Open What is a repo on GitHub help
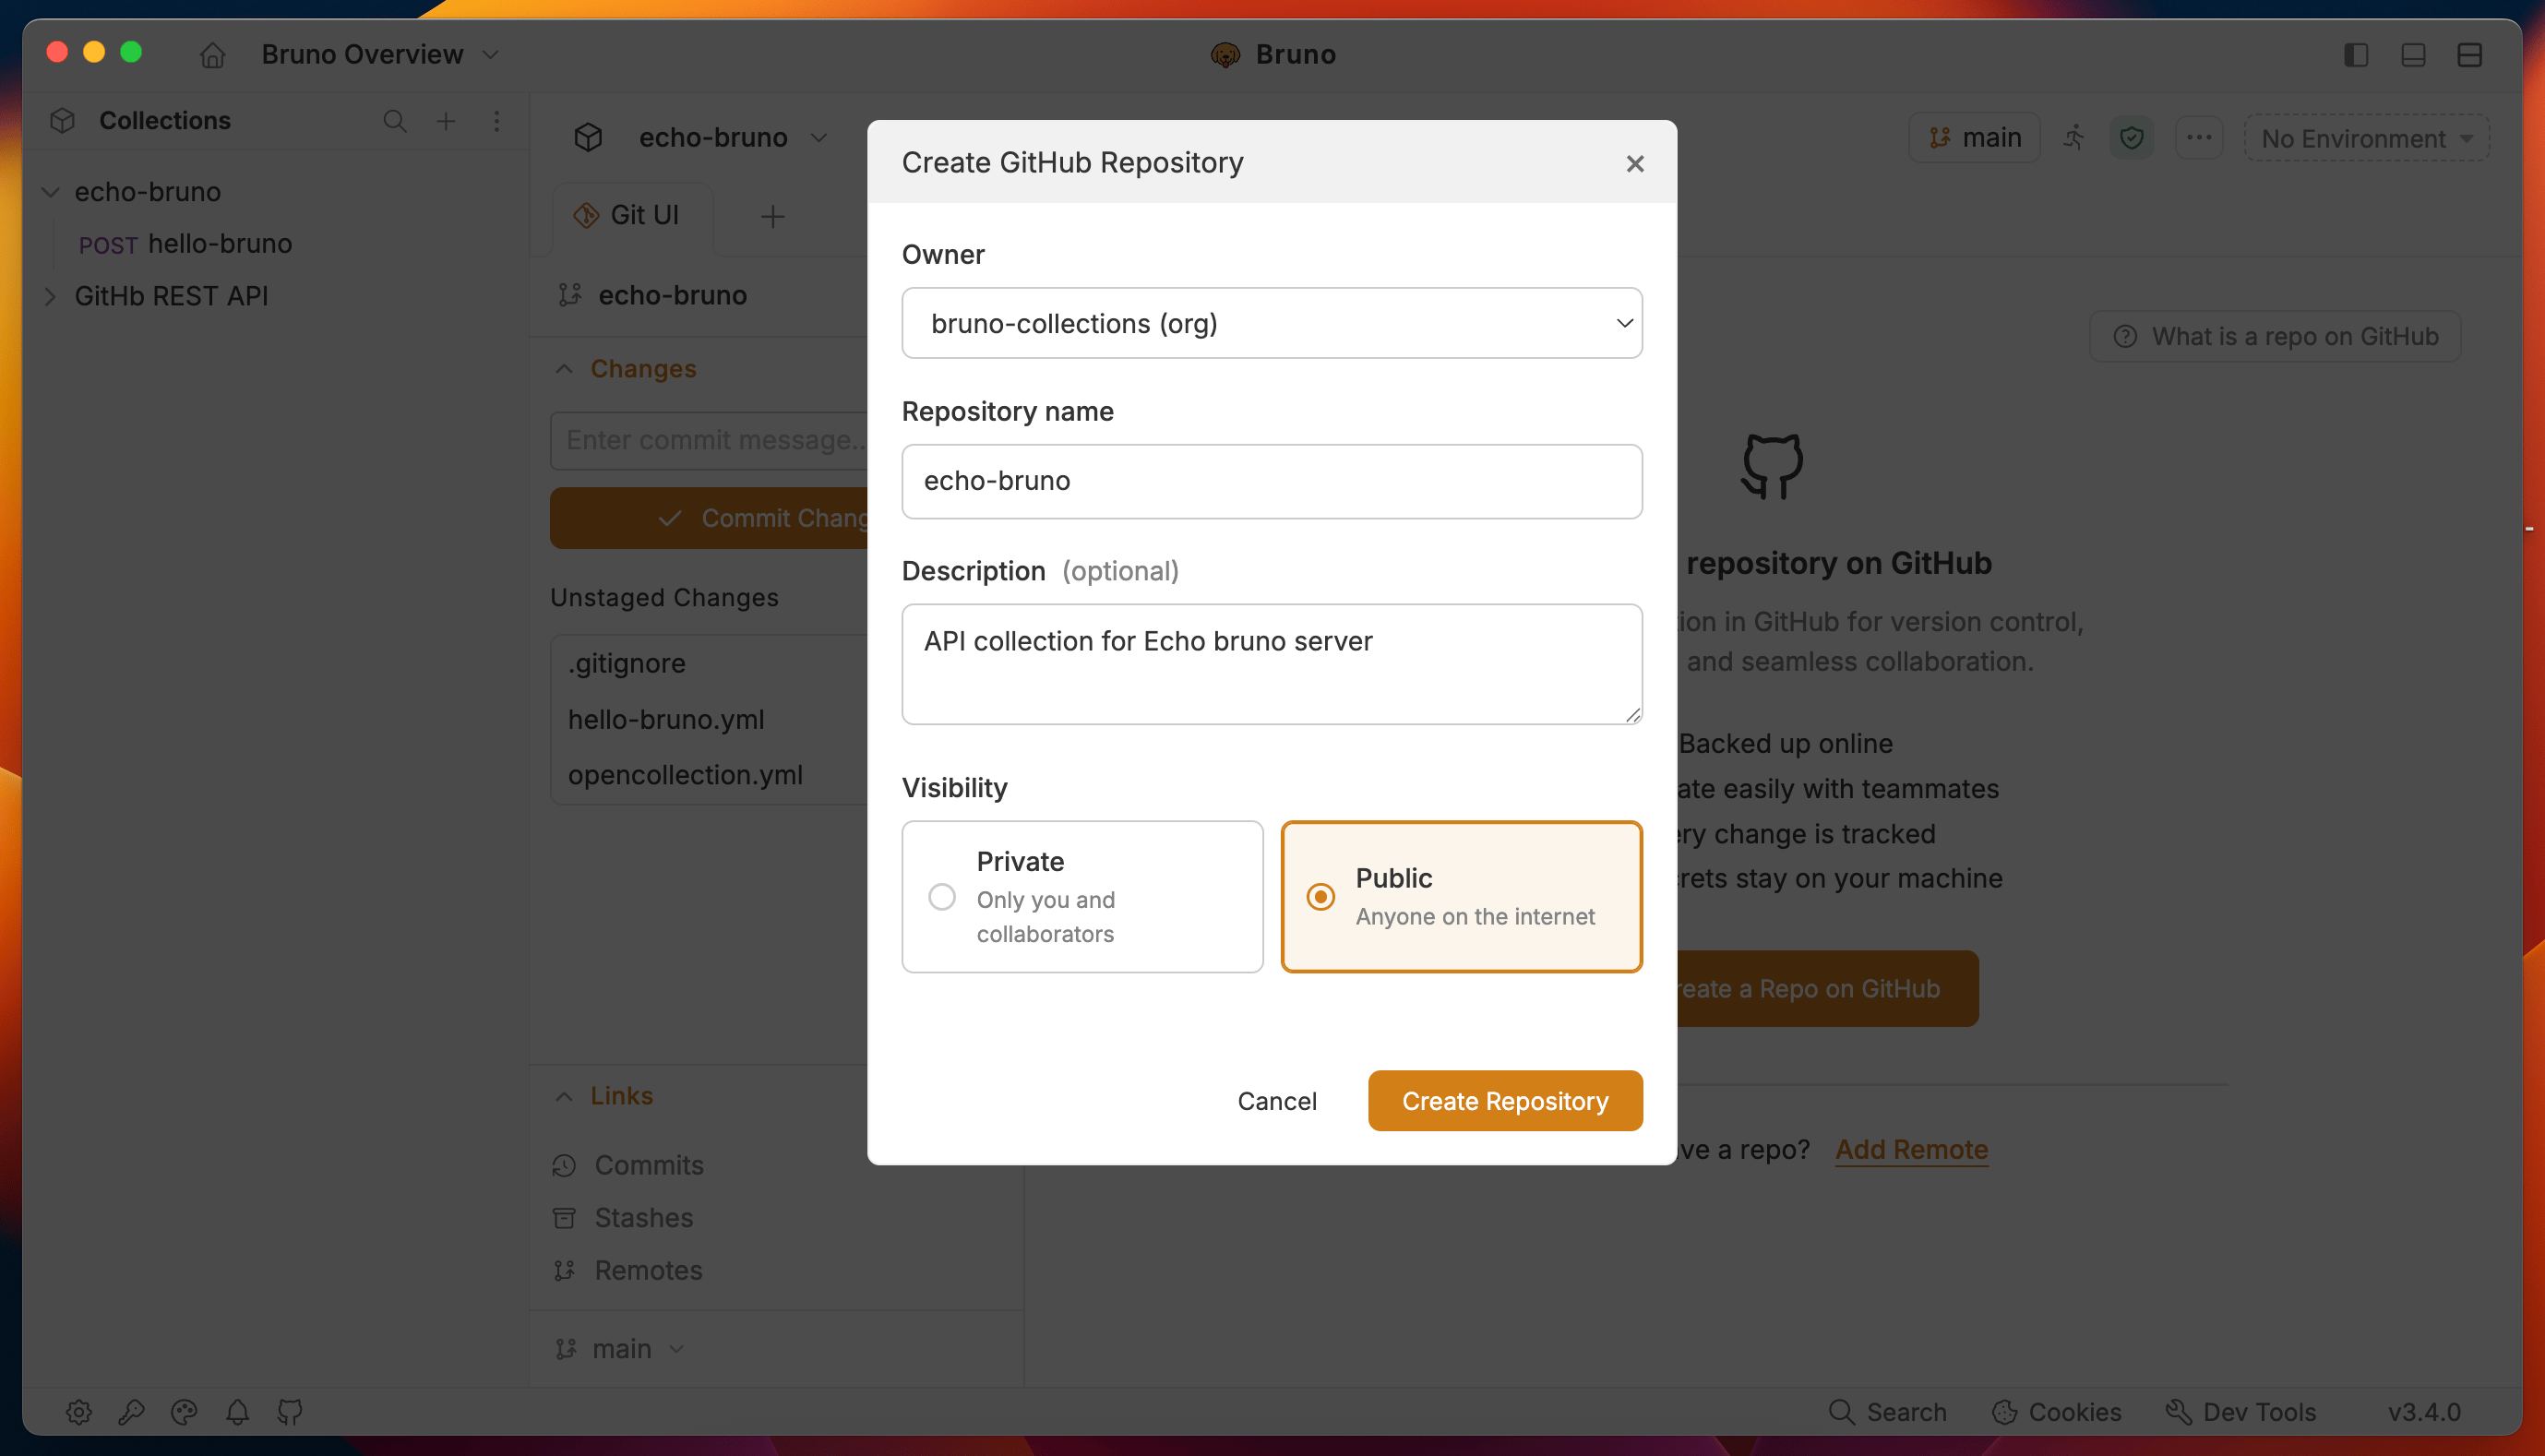The height and width of the screenshot is (1456, 2545). coord(2275,337)
